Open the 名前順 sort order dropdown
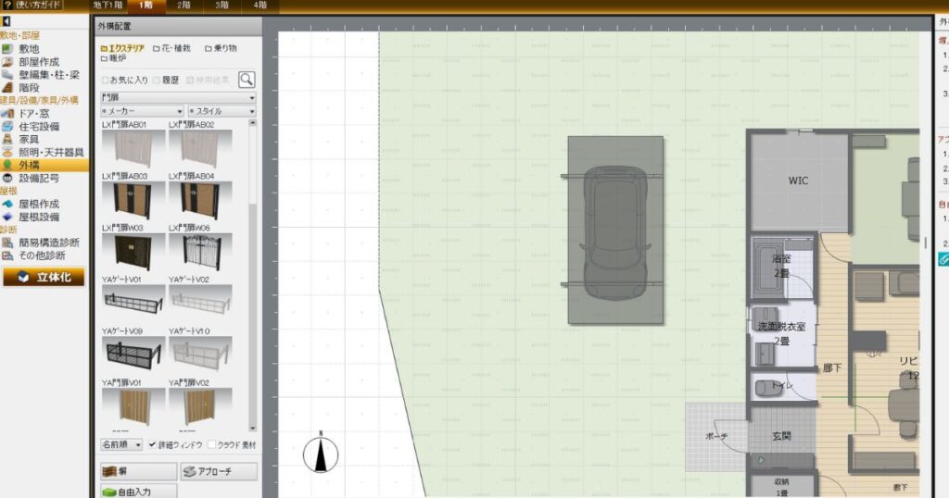949x498 pixels. 121,445
